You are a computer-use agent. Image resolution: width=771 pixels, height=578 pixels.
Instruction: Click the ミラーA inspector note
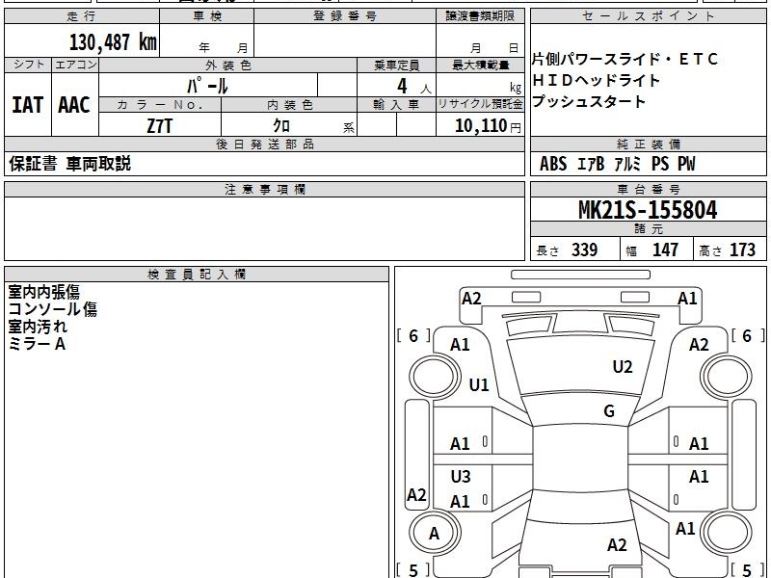(x=37, y=344)
